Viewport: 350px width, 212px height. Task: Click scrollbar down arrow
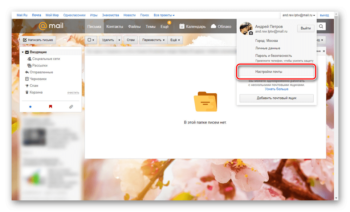click(x=336, y=198)
